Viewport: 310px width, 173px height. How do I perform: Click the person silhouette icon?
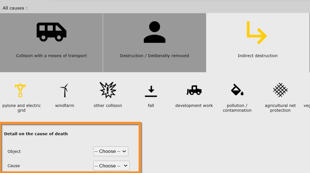tap(154, 32)
